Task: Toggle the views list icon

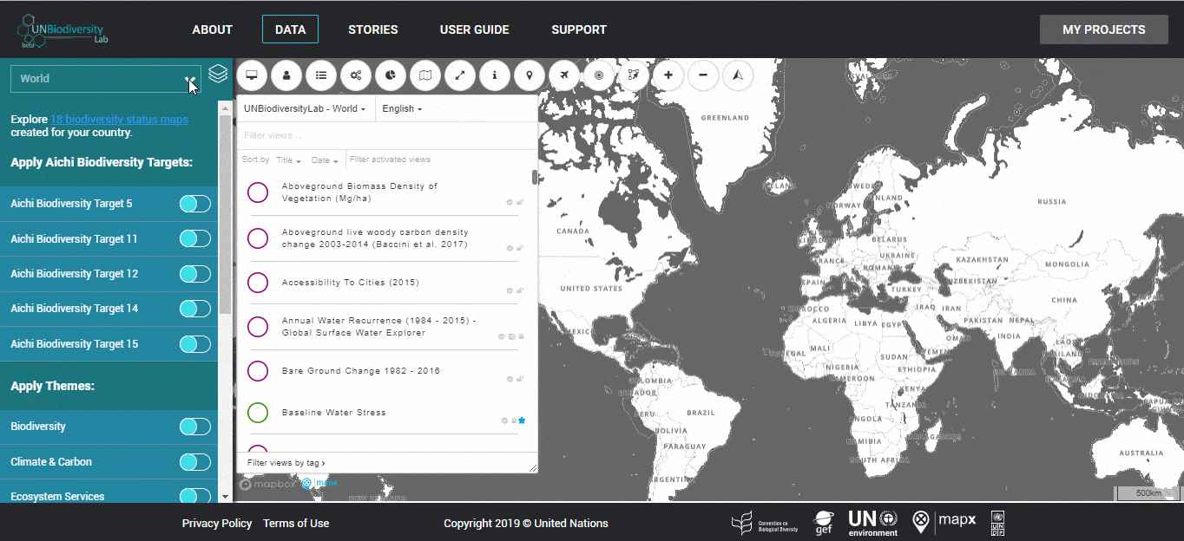Action: coord(321,75)
